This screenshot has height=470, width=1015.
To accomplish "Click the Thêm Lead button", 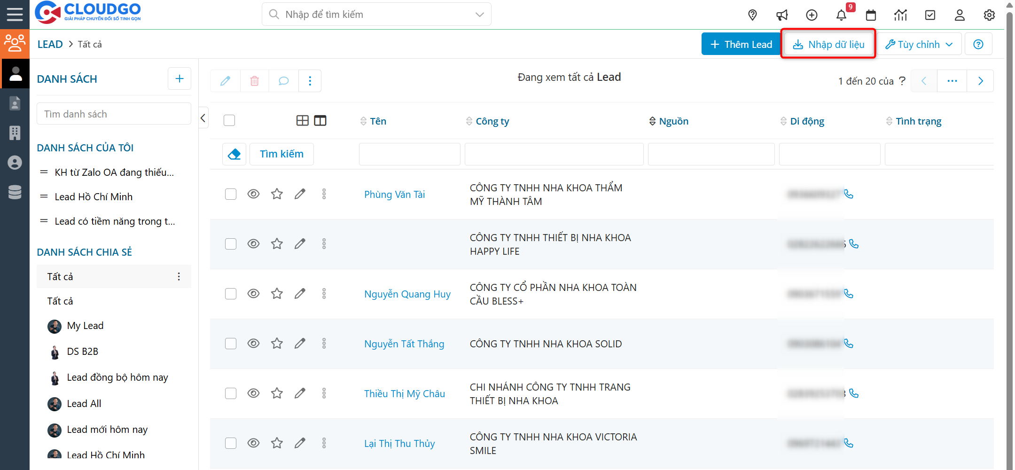I will pyautogui.click(x=741, y=44).
